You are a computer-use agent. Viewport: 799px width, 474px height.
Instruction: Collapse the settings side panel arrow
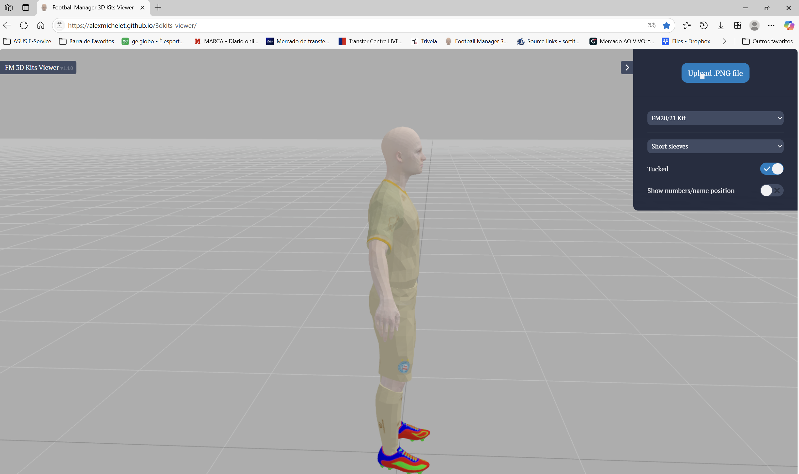pyautogui.click(x=627, y=67)
